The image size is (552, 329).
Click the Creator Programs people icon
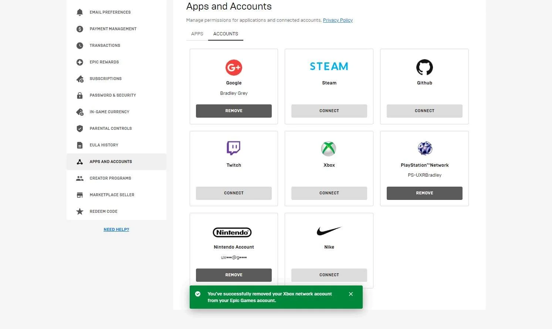pyautogui.click(x=79, y=178)
